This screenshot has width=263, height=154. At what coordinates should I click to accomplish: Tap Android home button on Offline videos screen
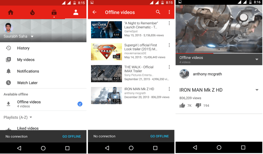point(131,148)
